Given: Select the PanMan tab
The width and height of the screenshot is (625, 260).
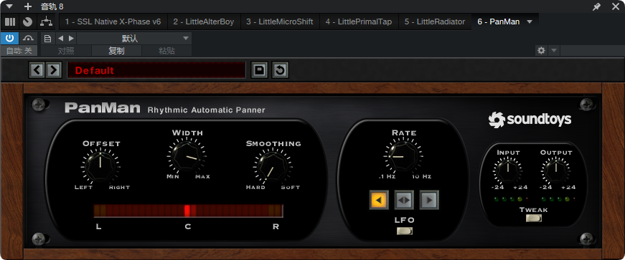Looking at the screenshot, I should [498, 21].
